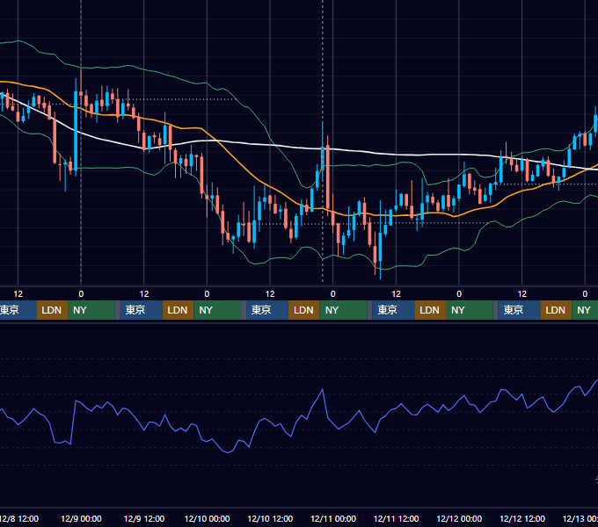Select the NY session block ending 12/9

(x=91, y=310)
